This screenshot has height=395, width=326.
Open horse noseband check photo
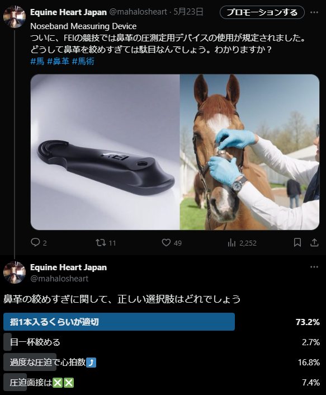click(x=250, y=152)
